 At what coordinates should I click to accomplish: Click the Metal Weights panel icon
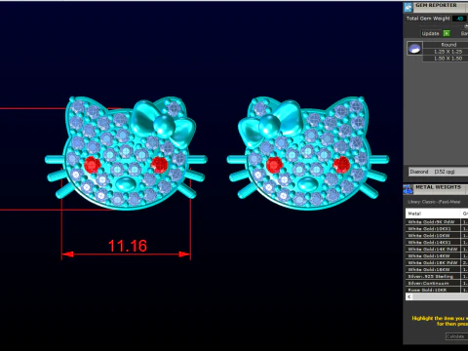(408, 189)
